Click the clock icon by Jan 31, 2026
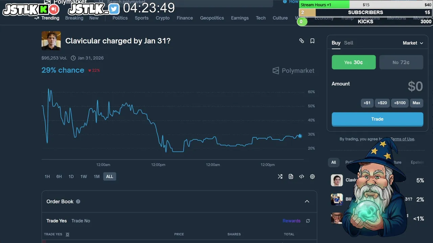 [x=73, y=58]
